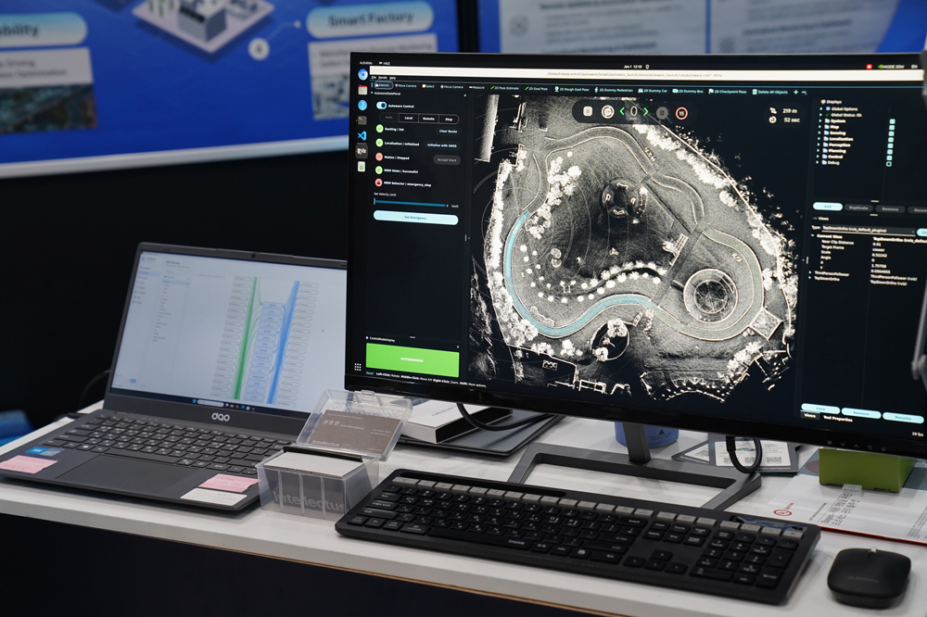Select the Interact tool in RViz toolbar
This screenshot has width=927, height=617.
[x=382, y=85]
